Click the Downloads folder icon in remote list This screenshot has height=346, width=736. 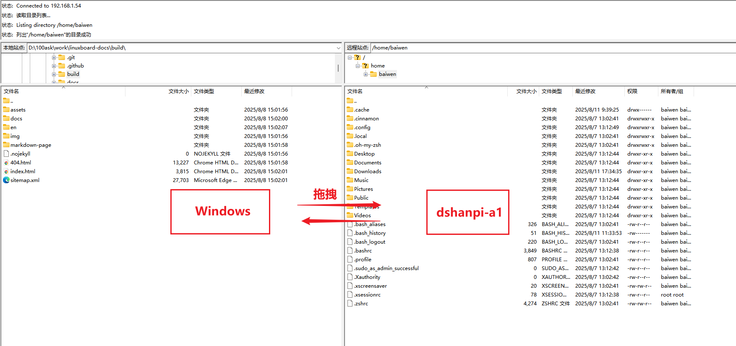350,172
